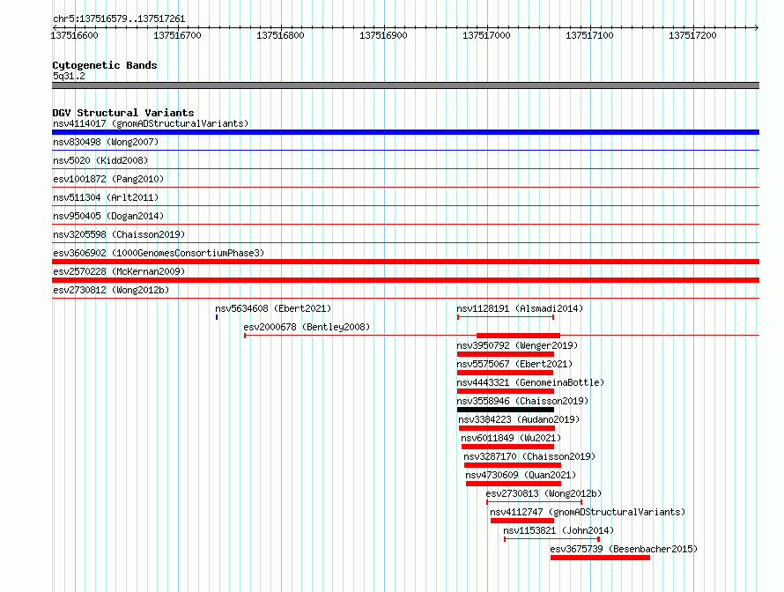Select the esv2730813 bracketed red span
784x592 pixels.
[x=534, y=502]
